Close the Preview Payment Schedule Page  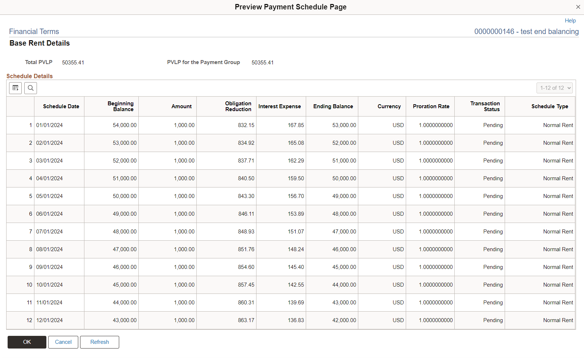coord(578,7)
